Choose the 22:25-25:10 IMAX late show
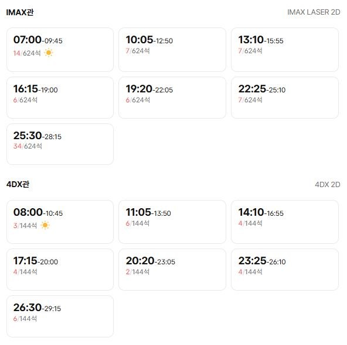Viewport: 347px width, 345px height. tap(285, 98)
